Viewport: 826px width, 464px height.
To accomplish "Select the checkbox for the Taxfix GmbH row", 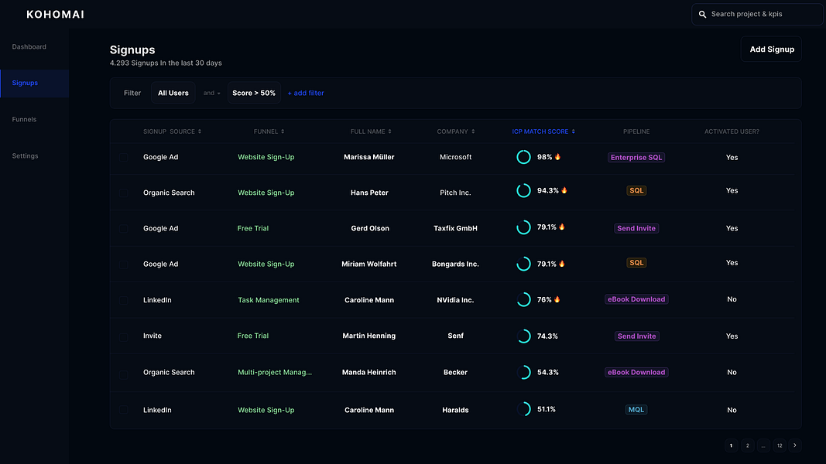I will point(124,228).
